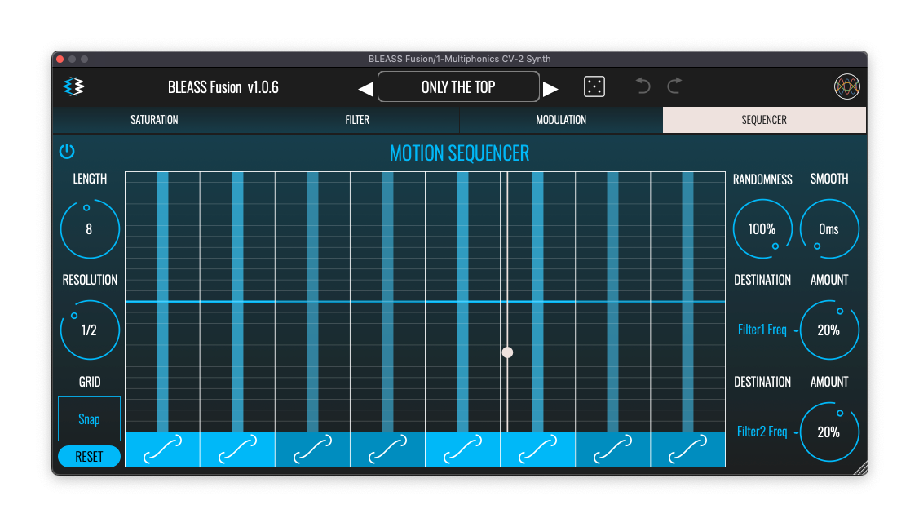Click the undo arrow icon
919x527 pixels.
point(643,86)
